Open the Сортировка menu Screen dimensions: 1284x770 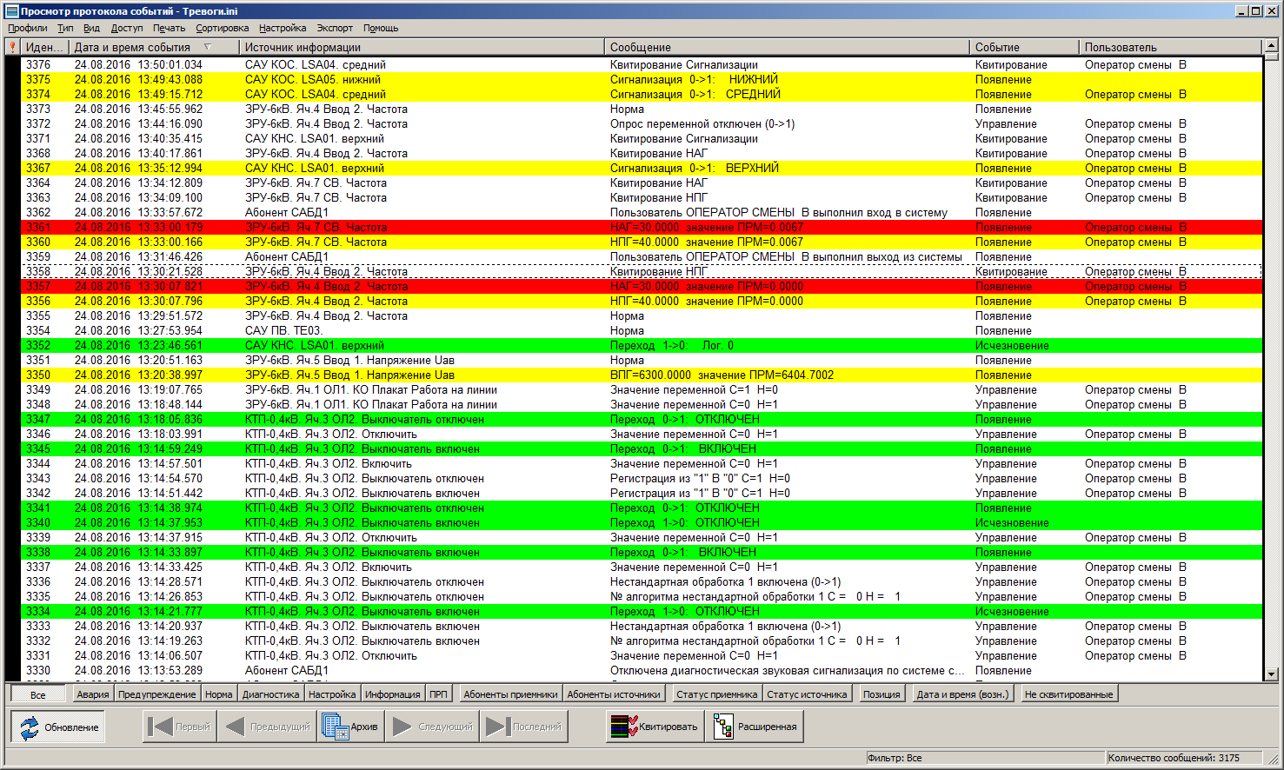222,28
